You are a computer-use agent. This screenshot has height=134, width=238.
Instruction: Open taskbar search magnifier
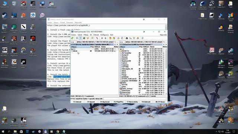click(9, 131)
